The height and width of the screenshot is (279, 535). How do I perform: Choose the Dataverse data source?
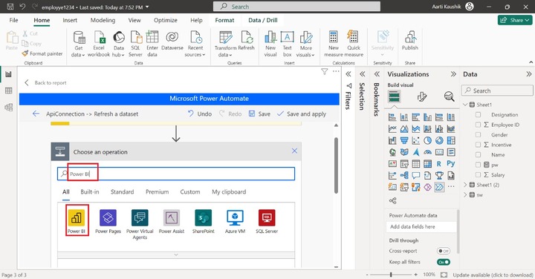pyautogui.click(x=172, y=41)
